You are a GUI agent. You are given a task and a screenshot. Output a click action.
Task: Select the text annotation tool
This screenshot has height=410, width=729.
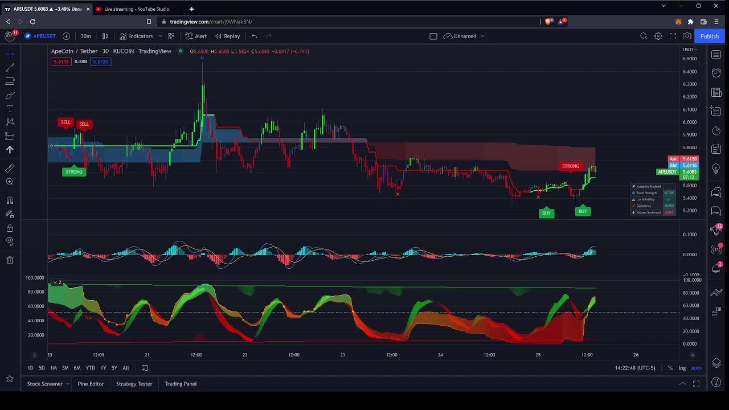click(x=10, y=109)
